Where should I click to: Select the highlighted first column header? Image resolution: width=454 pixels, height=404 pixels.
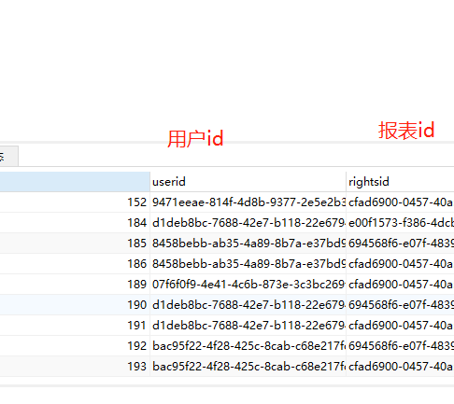point(75,182)
